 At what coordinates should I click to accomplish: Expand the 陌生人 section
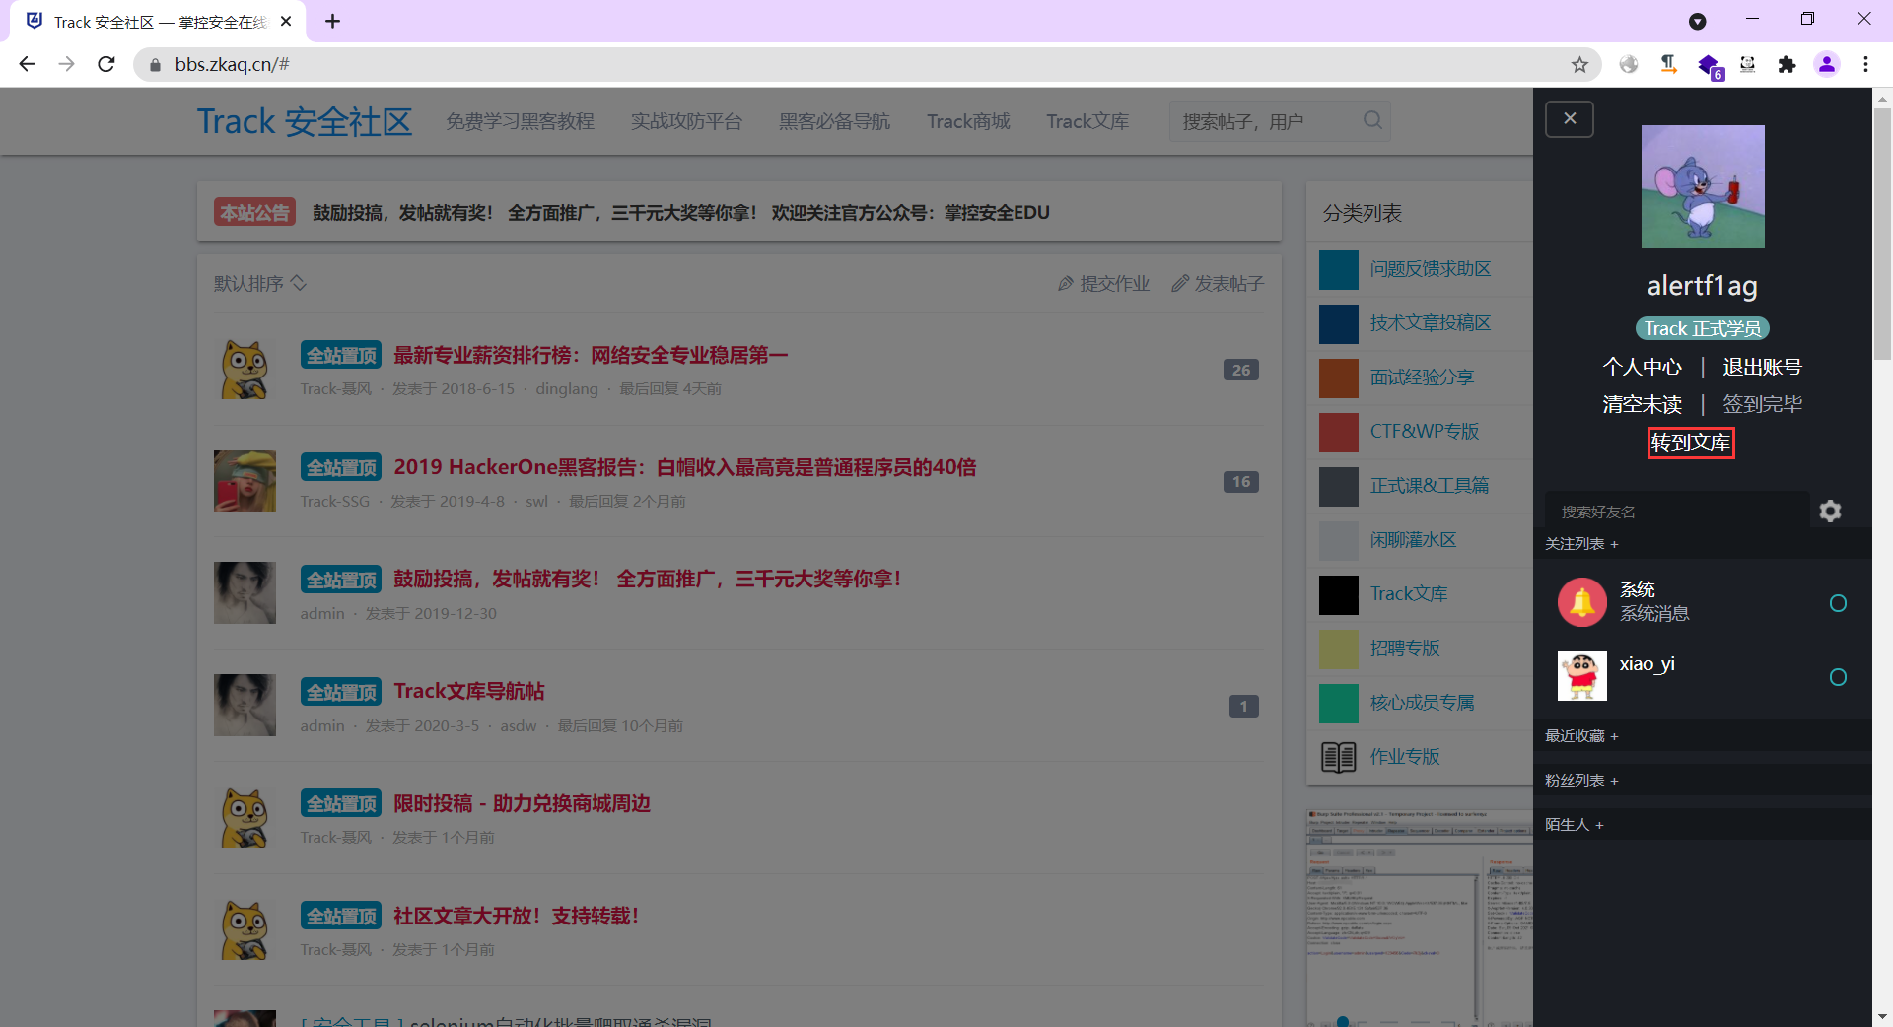[1575, 825]
